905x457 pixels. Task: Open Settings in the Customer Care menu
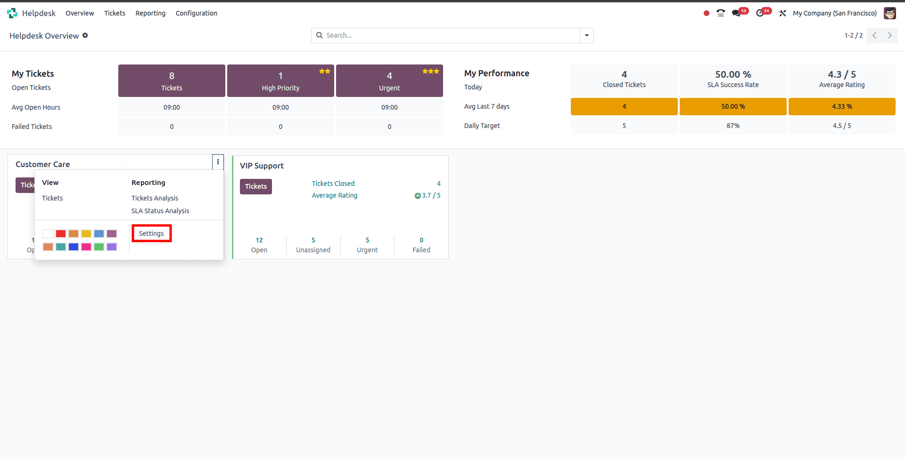tap(151, 233)
